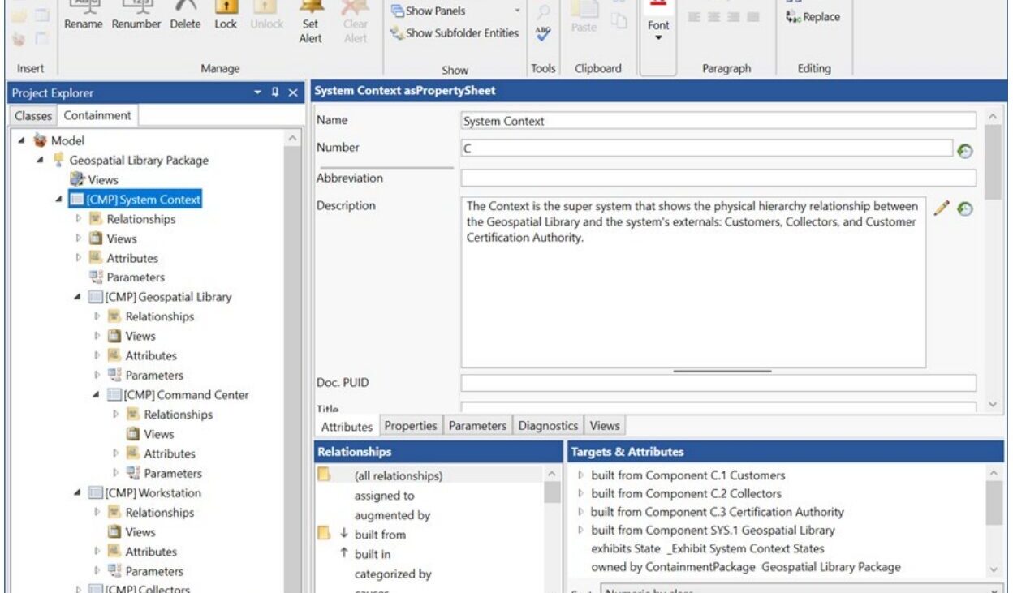Expand the built from Component C.1 Customers row
The height and width of the screenshot is (593, 1013).
click(x=580, y=475)
